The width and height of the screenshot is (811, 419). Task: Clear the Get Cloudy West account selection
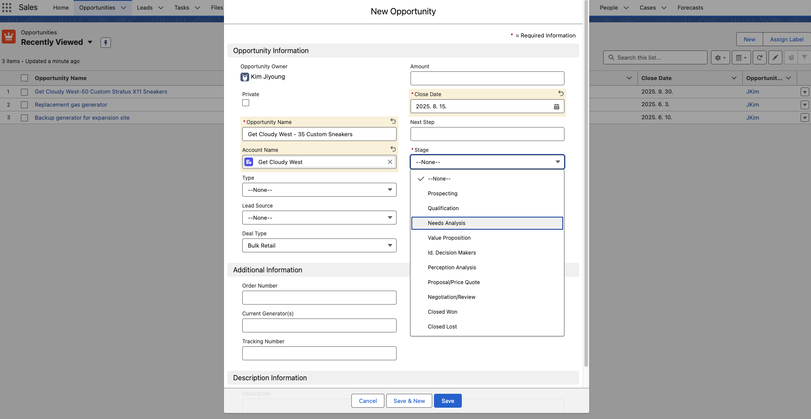[390, 162]
